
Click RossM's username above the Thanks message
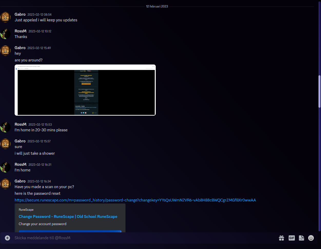(x=21, y=31)
